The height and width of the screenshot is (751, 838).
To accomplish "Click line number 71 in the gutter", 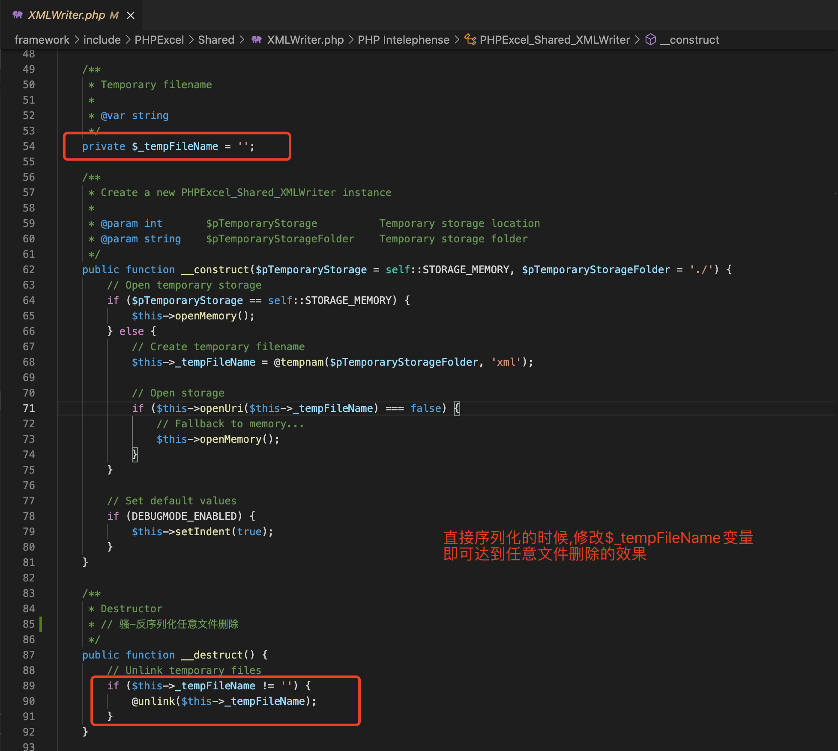I will (29, 408).
